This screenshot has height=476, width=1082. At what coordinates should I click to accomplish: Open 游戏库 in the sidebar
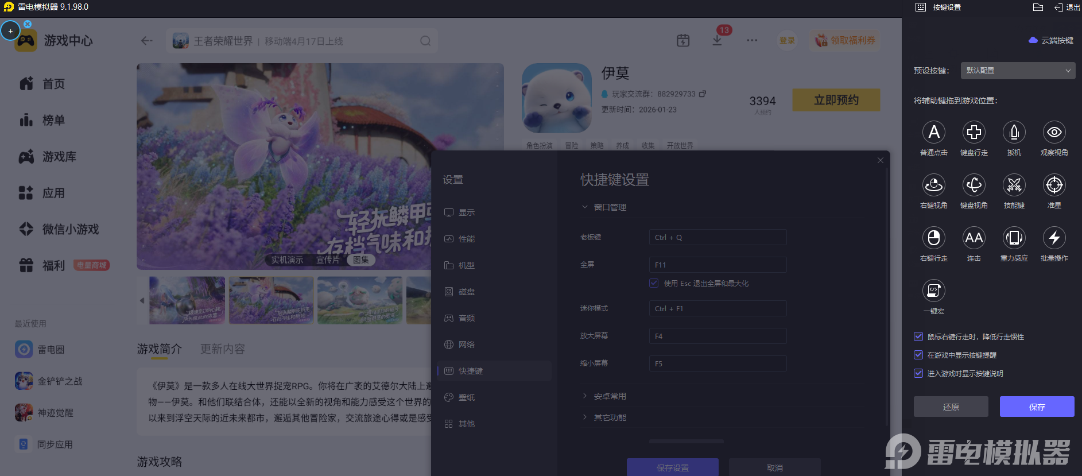48,157
